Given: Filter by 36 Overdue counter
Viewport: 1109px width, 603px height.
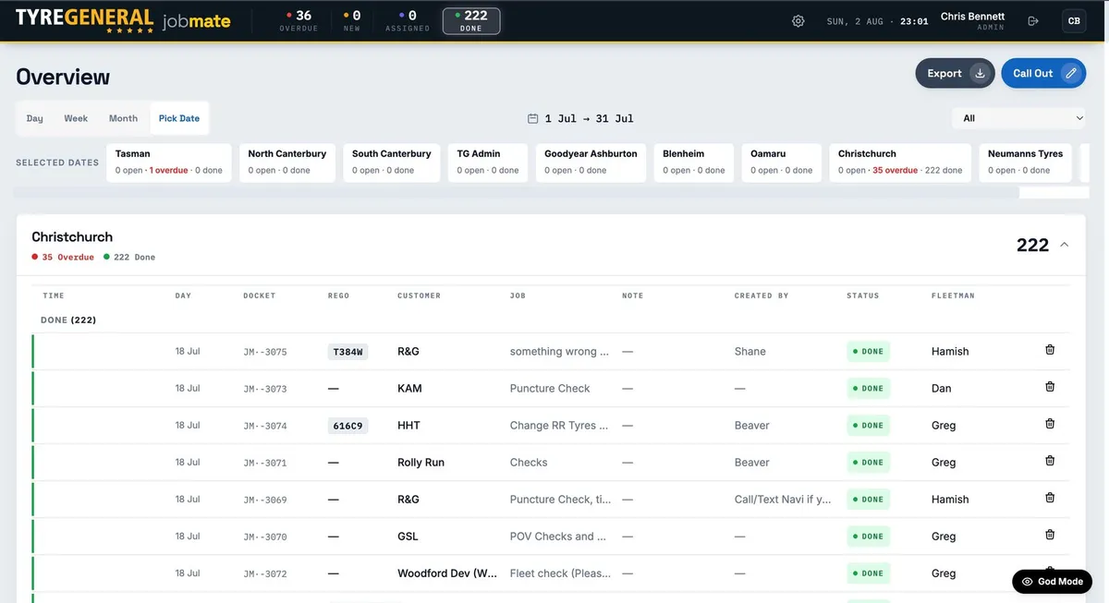Looking at the screenshot, I should tap(299, 20).
